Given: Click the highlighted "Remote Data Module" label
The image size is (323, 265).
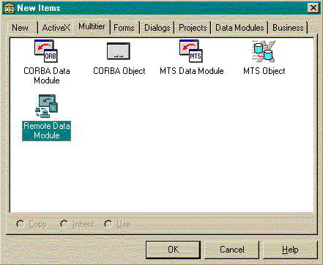Looking at the screenshot, I should coord(46,131).
